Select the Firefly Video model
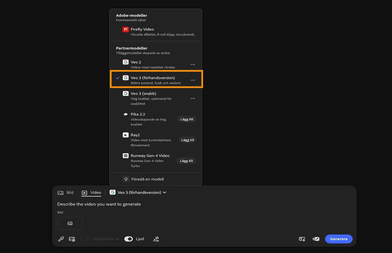This screenshot has height=253, width=392. pyautogui.click(x=156, y=32)
